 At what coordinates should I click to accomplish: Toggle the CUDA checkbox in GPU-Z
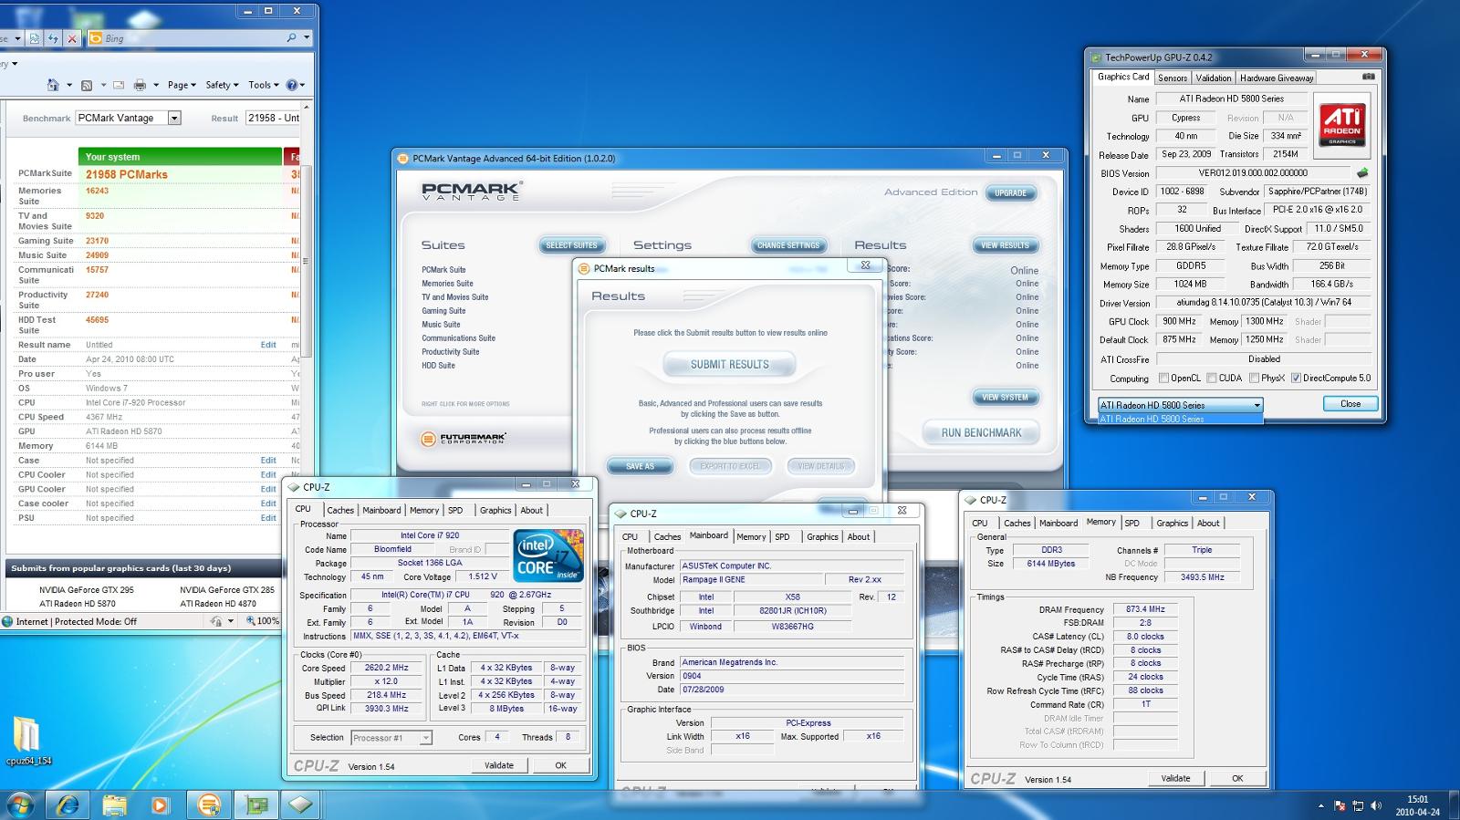[x=1212, y=378]
